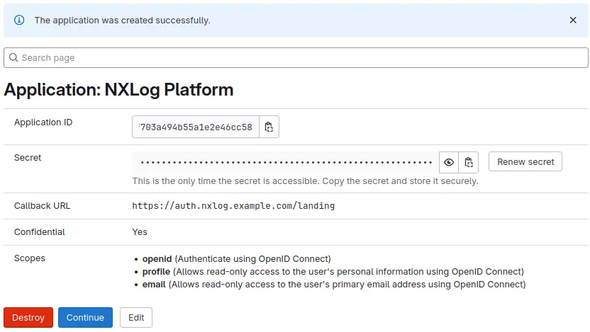Destroy the NXLog Platform application
Image resolution: width=590 pixels, height=332 pixels.
tap(28, 318)
